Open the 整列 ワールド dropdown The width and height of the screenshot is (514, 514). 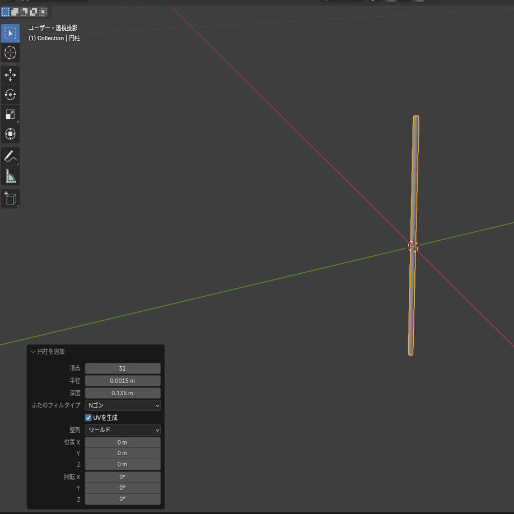(x=123, y=430)
